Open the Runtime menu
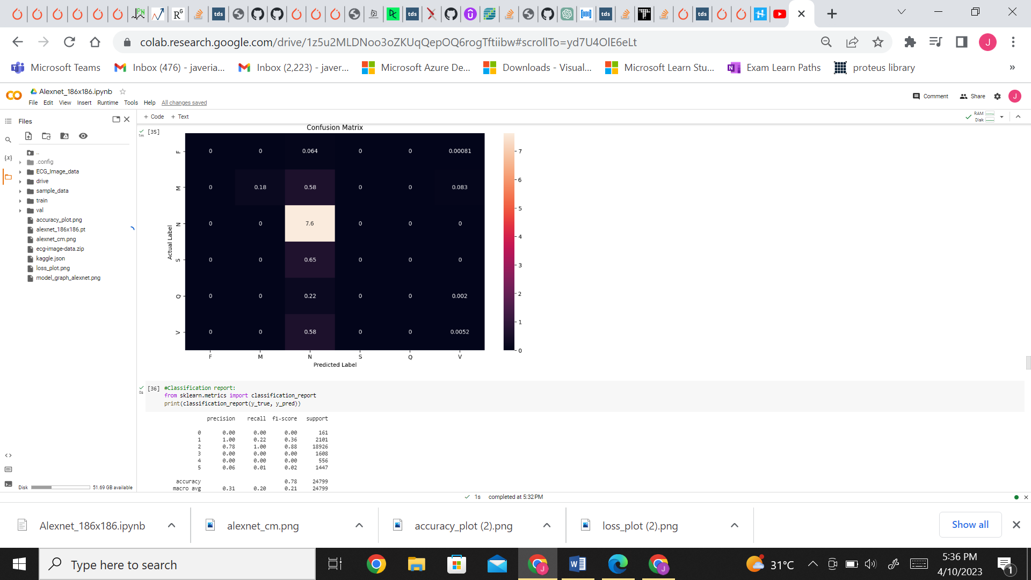Image resolution: width=1031 pixels, height=580 pixels. (107, 103)
